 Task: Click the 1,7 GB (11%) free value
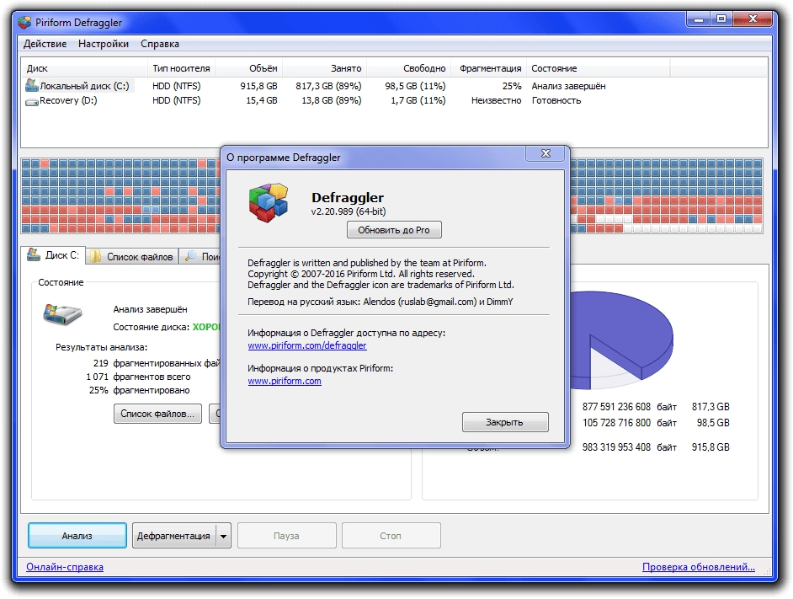(418, 101)
